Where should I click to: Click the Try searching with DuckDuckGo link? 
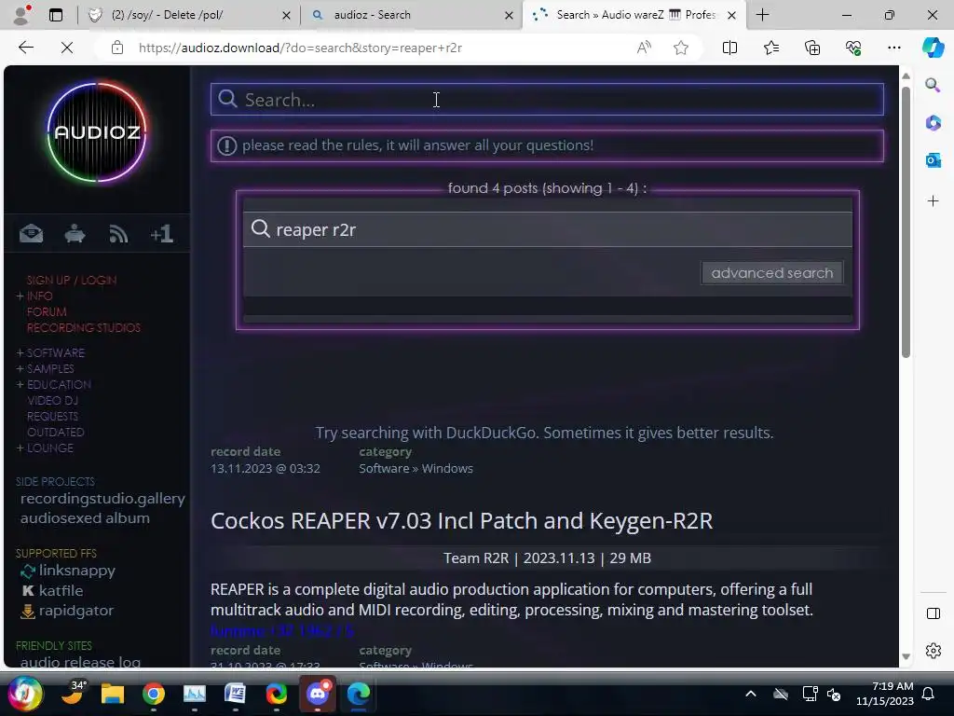point(544,433)
